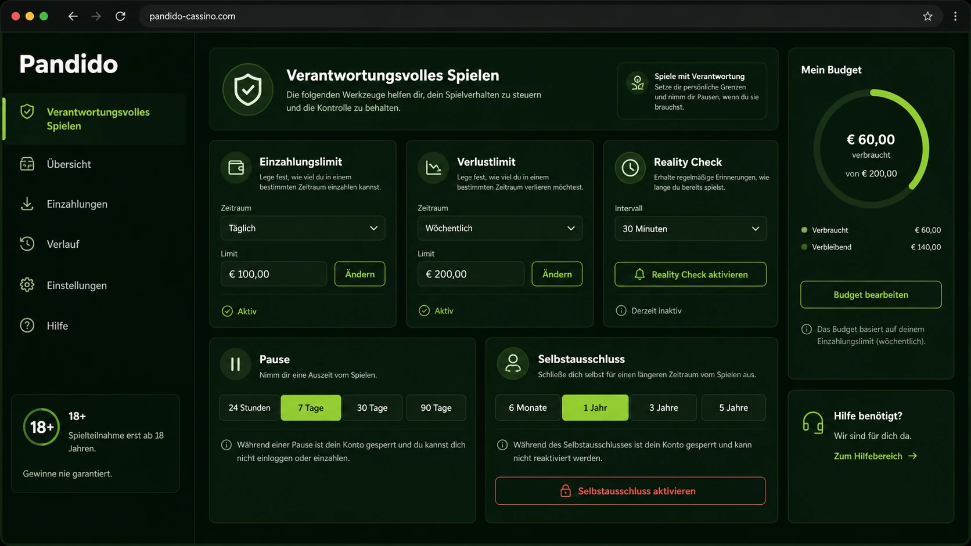971x546 pixels.
Task: Select the 5 Jahre exclusion option
Action: 733,407
